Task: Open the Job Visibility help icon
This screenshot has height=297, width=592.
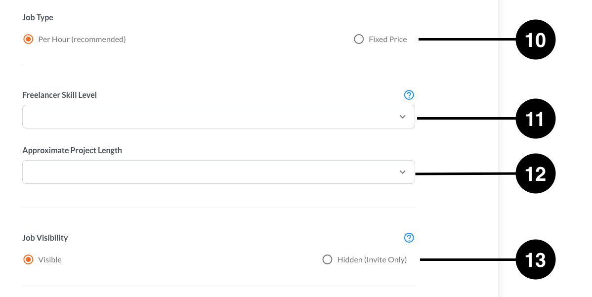Action: [x=409, y=238]
